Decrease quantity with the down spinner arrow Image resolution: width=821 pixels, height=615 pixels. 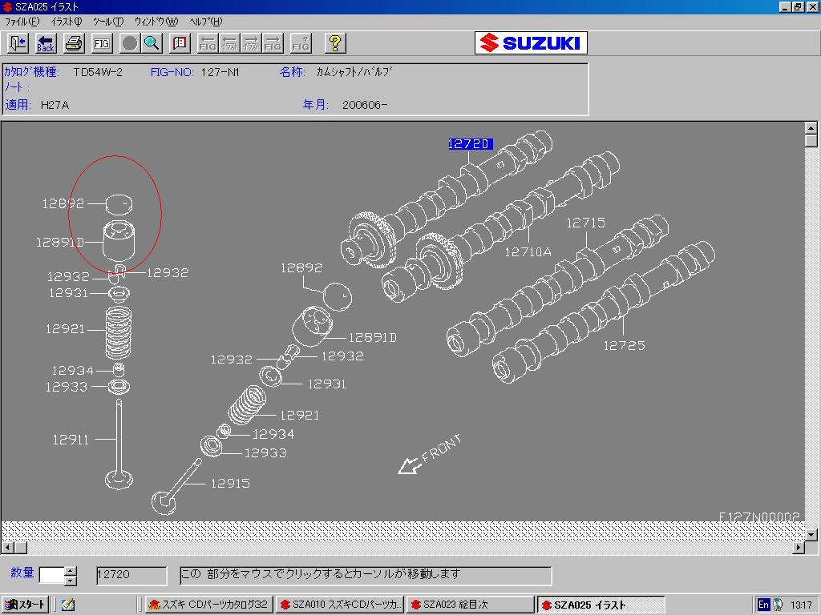coord(71,580)
